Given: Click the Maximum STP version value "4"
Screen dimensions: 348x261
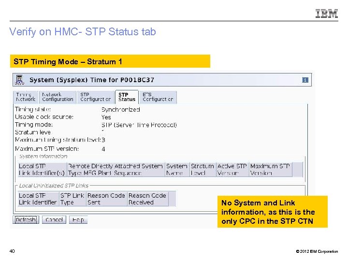Looking at the screenshot, I should 103,149.
